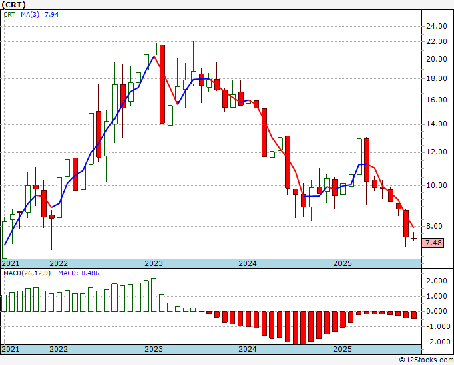Click 2023 on the price chart timeline
454x365 pixels.
pyautogui.click(x=154, y=263)
